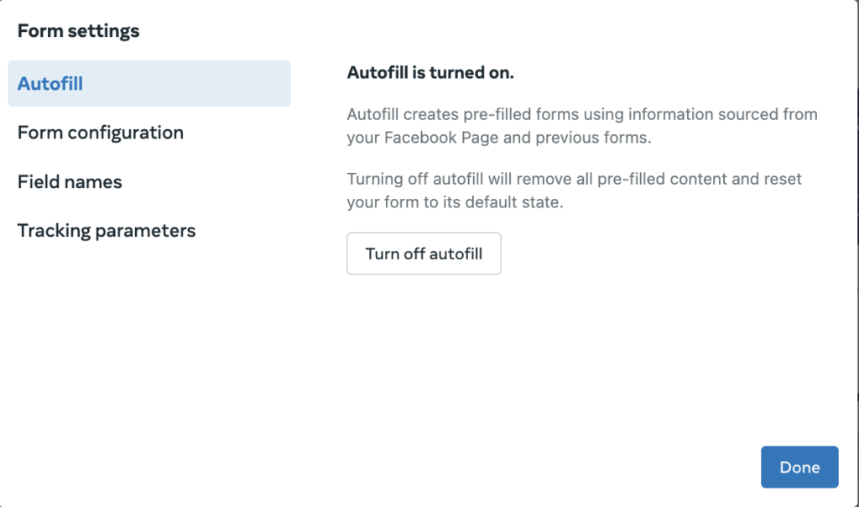This screenshot has width=859, height=507.
Task: Click the 'Autofill is turned on.' heading
Action: (x=430, y=73)
